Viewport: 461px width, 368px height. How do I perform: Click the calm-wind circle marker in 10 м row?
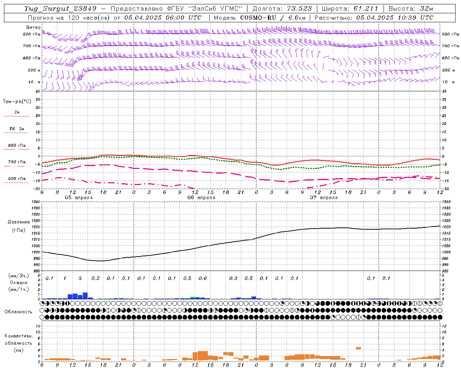[x=333, y=82]
